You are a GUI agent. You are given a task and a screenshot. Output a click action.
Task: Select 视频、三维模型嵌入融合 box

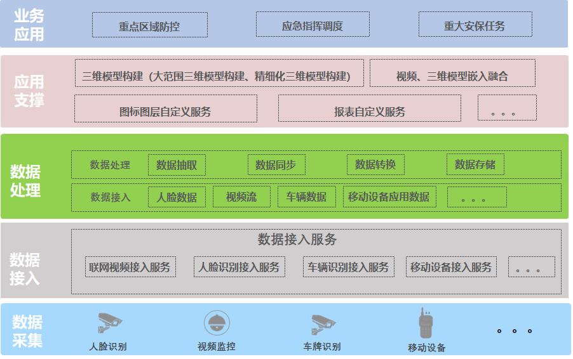(452, 74)
